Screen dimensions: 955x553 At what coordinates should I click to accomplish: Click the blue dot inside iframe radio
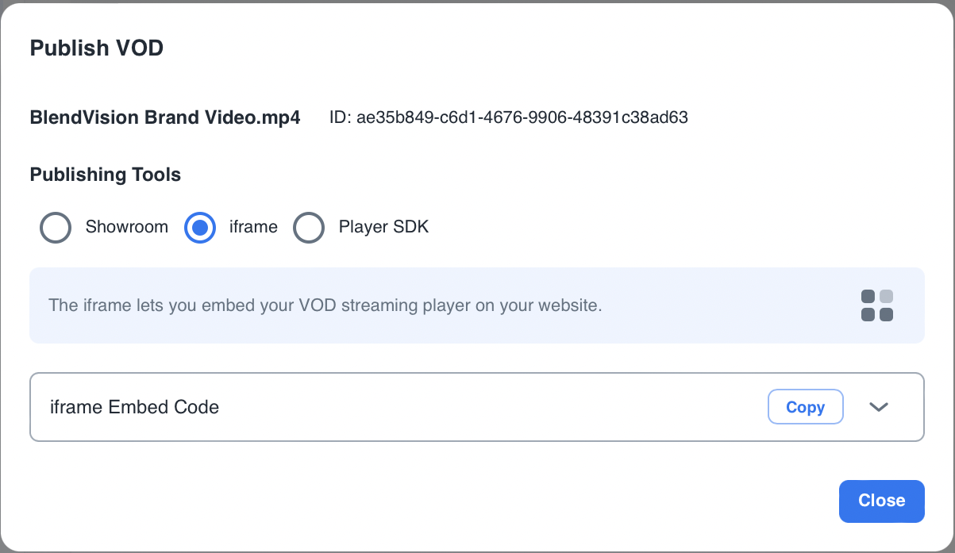(x=200, y=228)
